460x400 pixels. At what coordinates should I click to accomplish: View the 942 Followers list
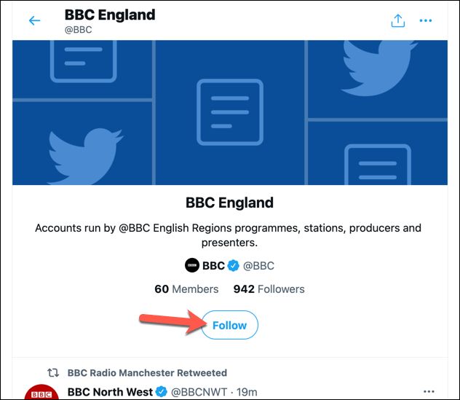(x=269, y=289)
